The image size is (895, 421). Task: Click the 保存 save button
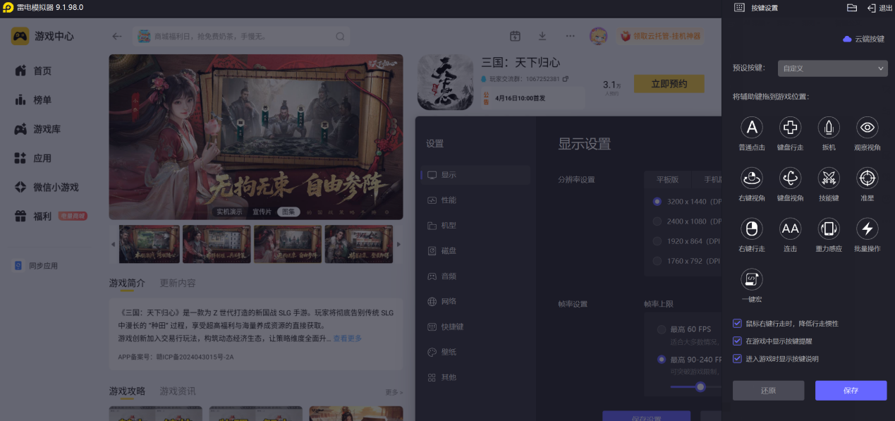pos(851,391)
